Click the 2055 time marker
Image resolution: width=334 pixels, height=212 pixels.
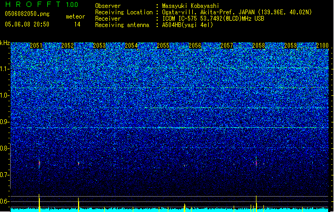[x=163, y=46]
